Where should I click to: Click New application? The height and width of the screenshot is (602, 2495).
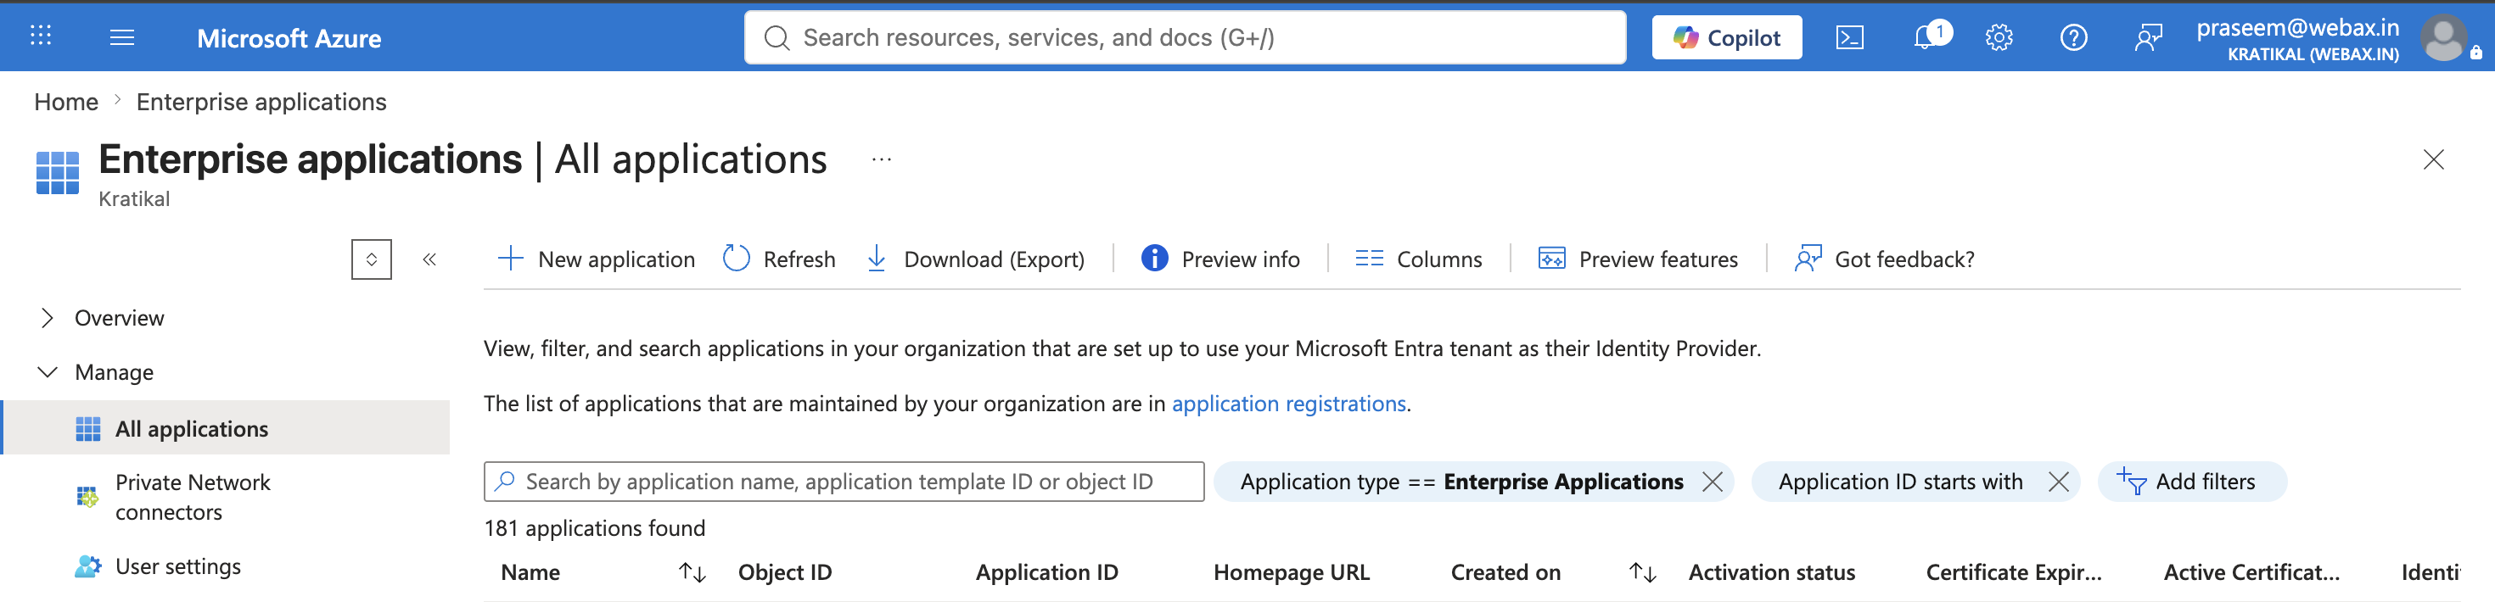[596, 259]
